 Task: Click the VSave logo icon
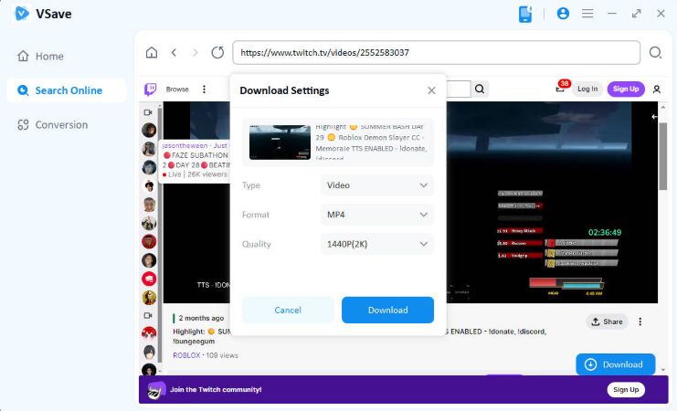[22, 14]
